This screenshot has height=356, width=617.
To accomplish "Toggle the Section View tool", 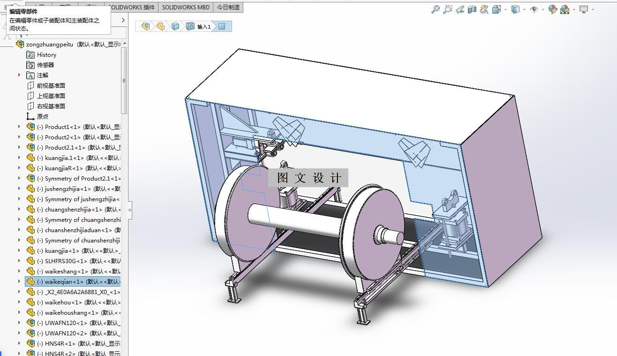I will point(472,9).
